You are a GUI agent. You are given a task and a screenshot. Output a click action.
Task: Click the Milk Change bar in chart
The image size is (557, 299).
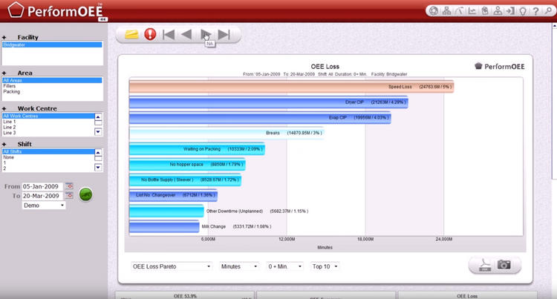(164, 226)
